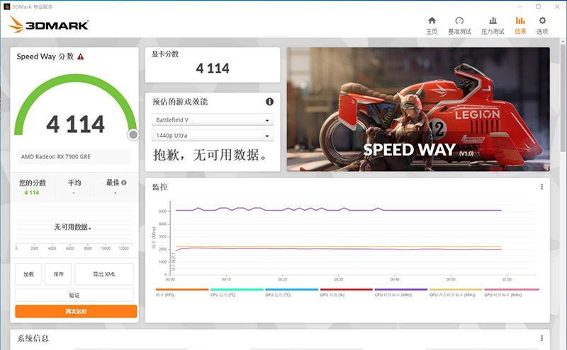567x350 pixels.
Task: Click the 验证 (Validate) button
Action: (x=74, y=295)
